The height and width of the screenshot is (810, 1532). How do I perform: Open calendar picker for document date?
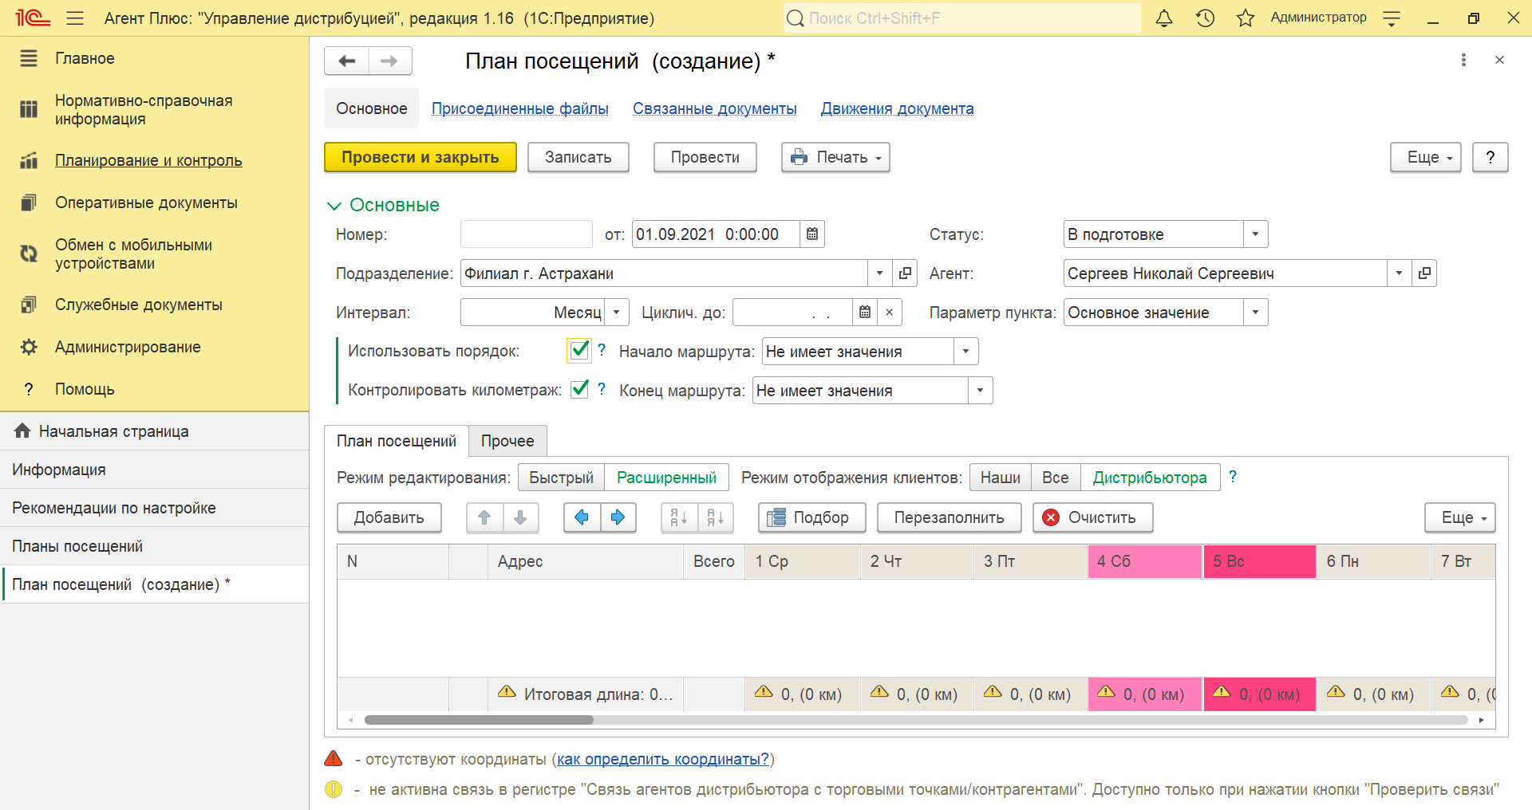[811, 234]
